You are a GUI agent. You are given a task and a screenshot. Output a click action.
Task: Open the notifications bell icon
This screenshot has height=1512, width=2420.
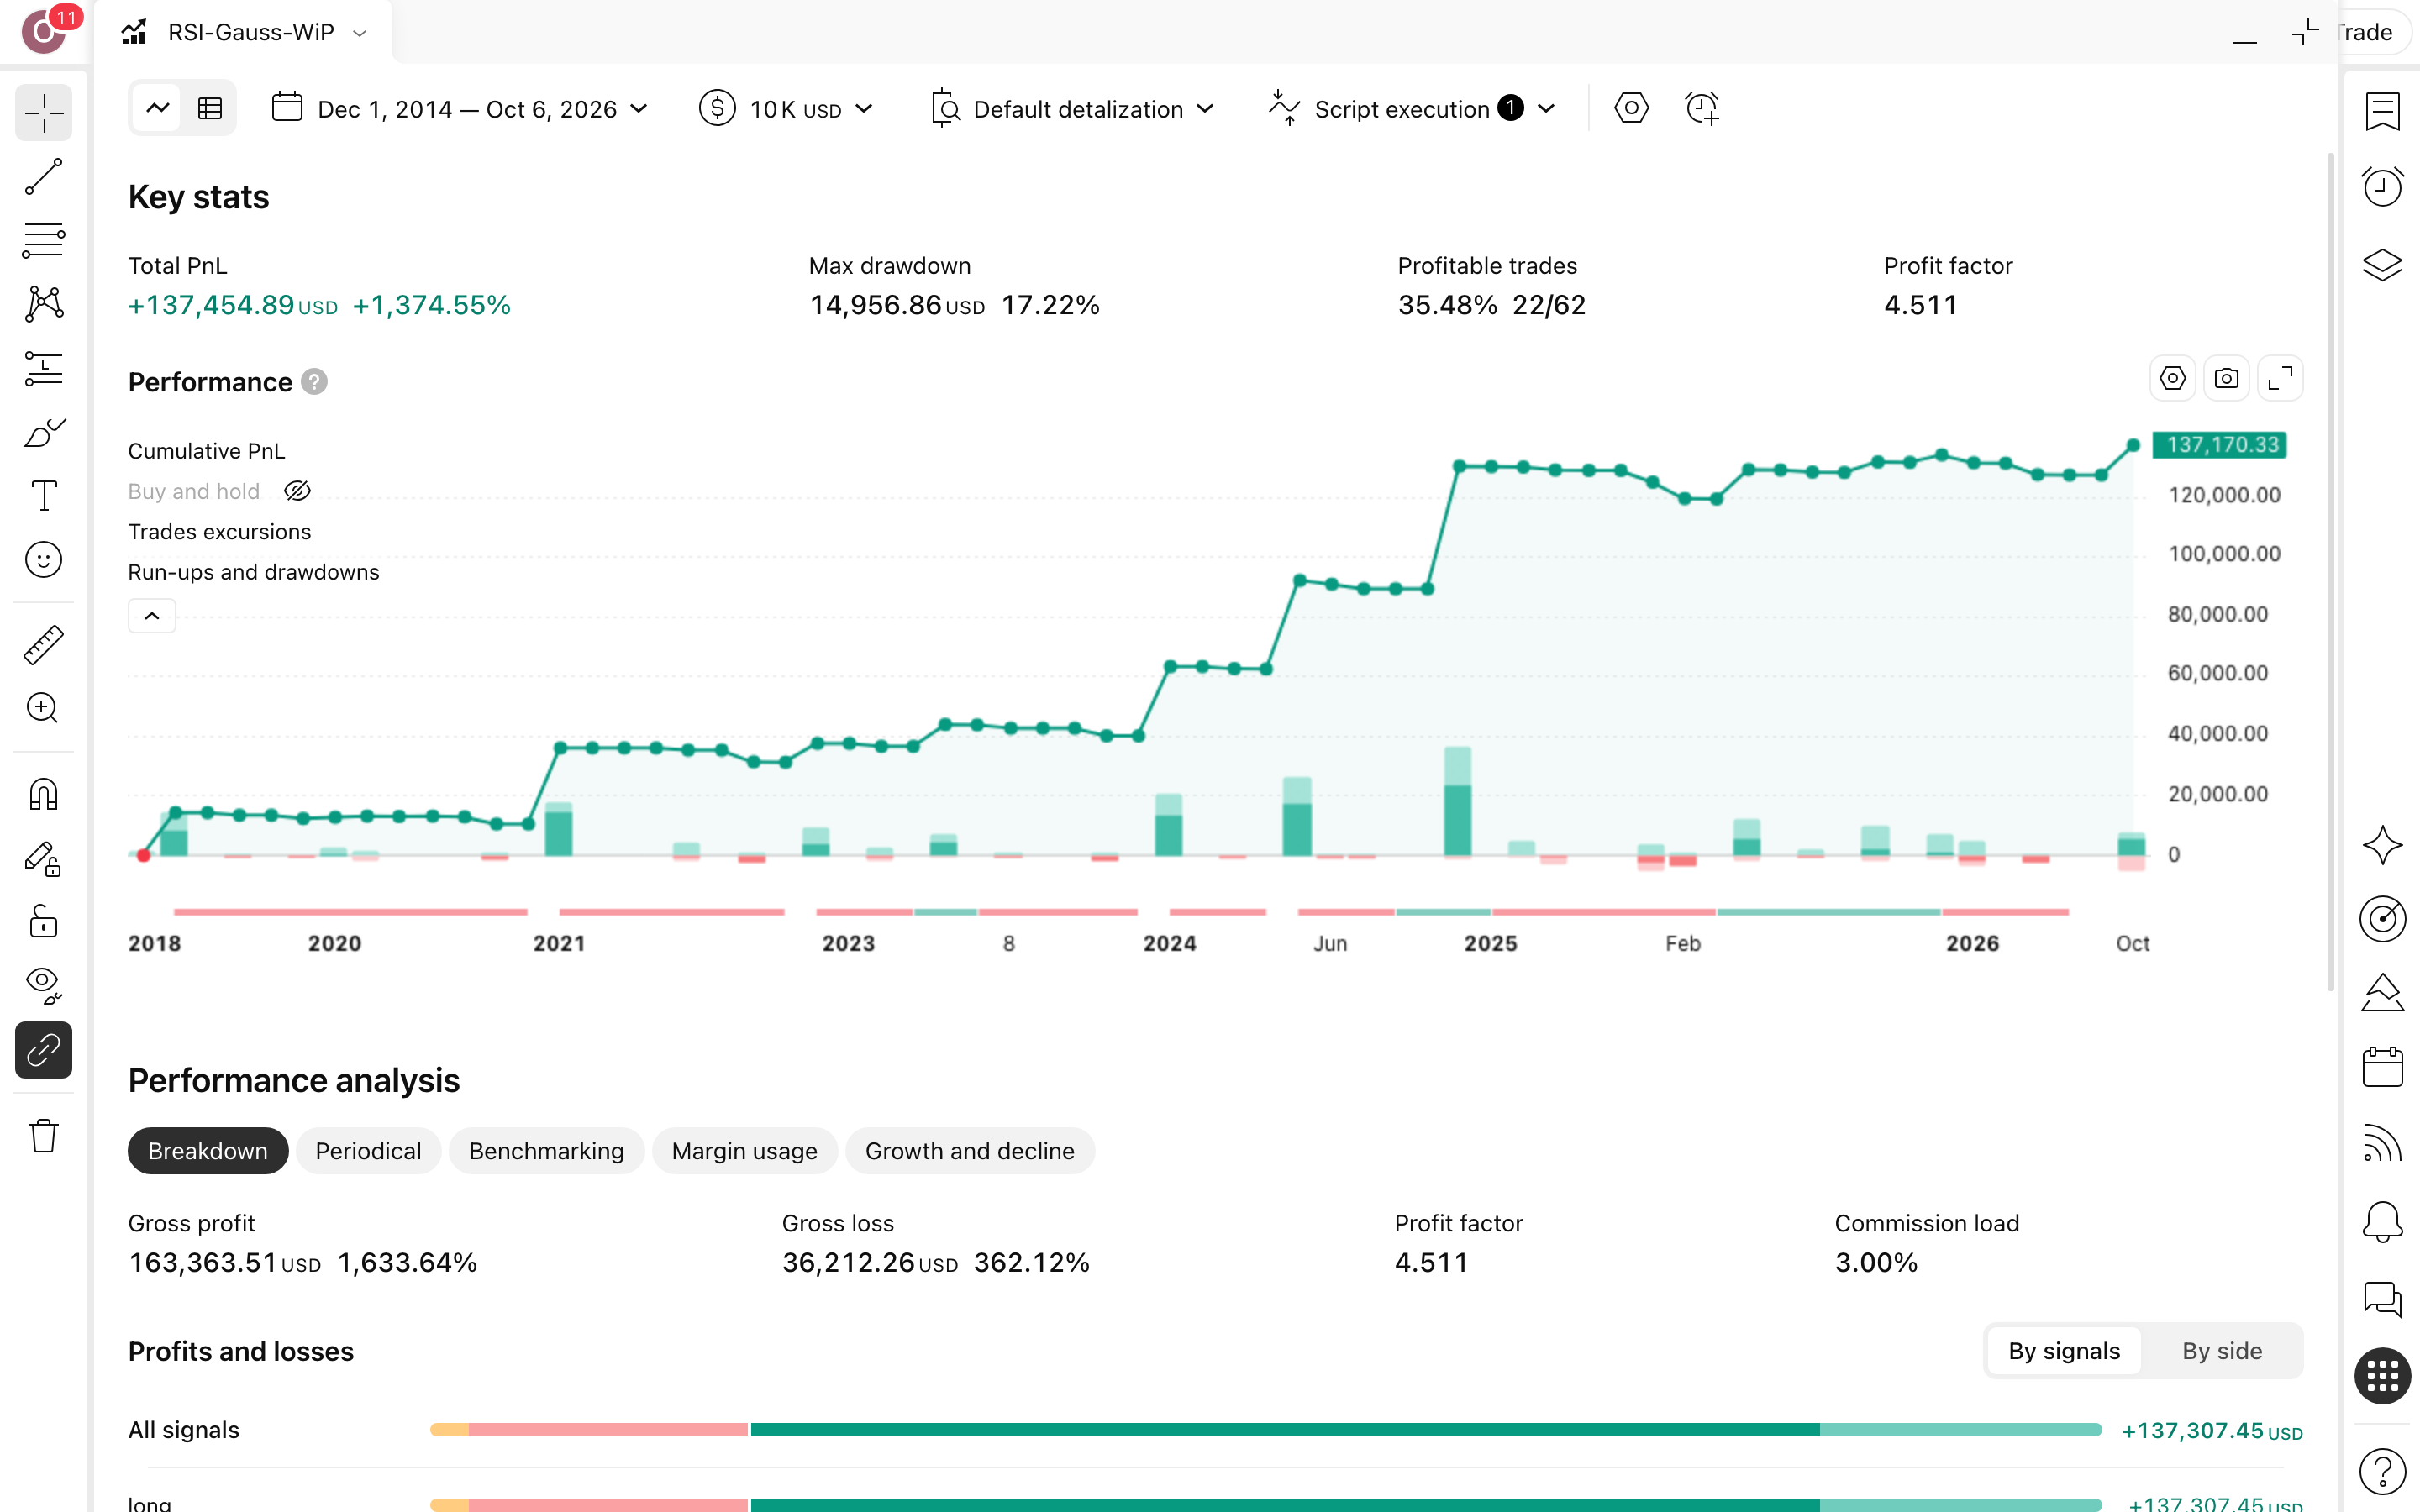[x=2382, y=1221]
